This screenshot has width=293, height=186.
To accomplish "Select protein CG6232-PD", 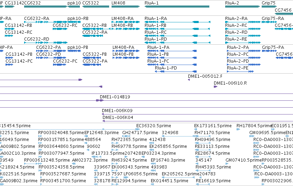I will point(51,58).
